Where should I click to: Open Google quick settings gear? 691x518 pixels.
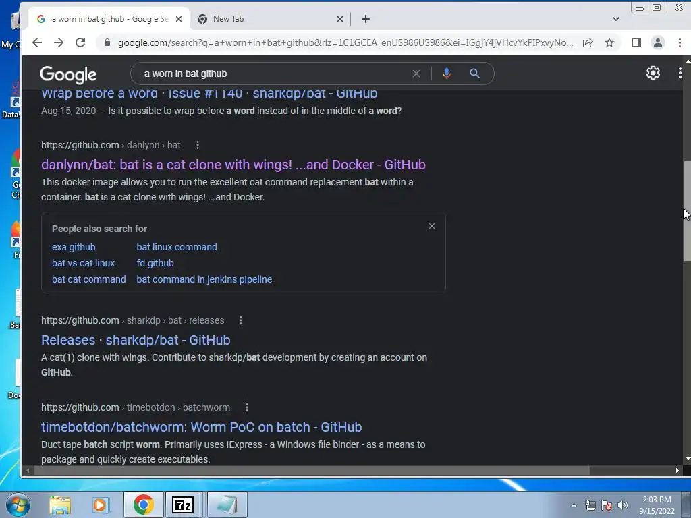pos(653,73)
